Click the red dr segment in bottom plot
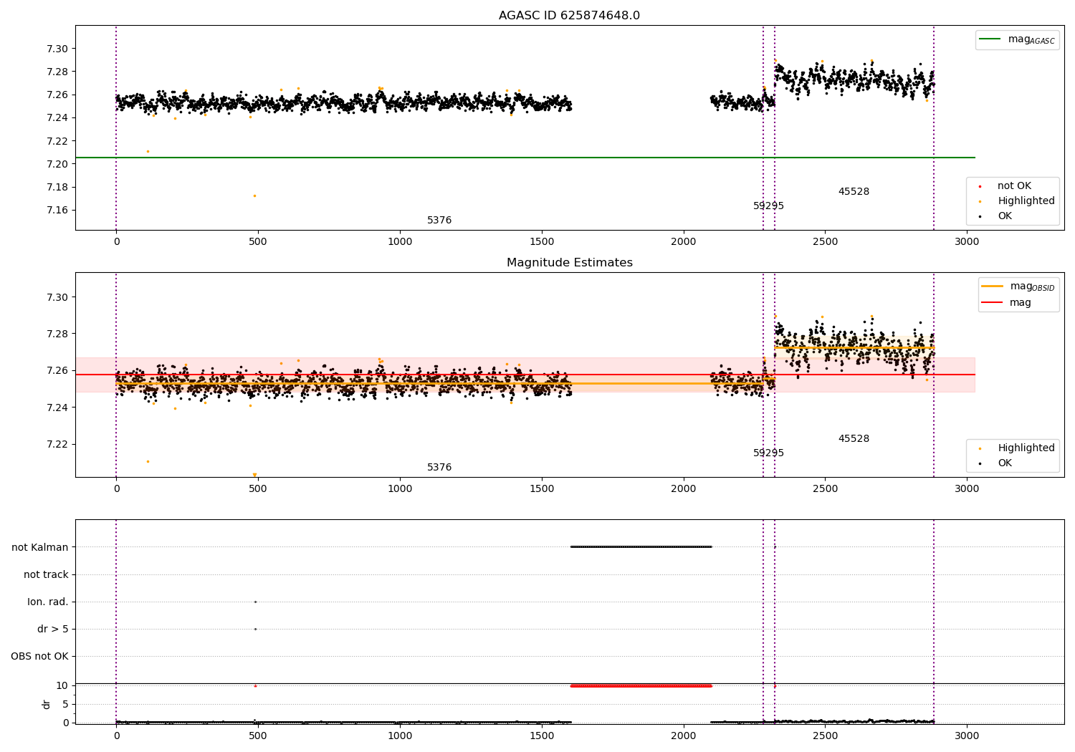Image resolution: width=1075 pixels, height=752 pixels. tap(641, 686)
